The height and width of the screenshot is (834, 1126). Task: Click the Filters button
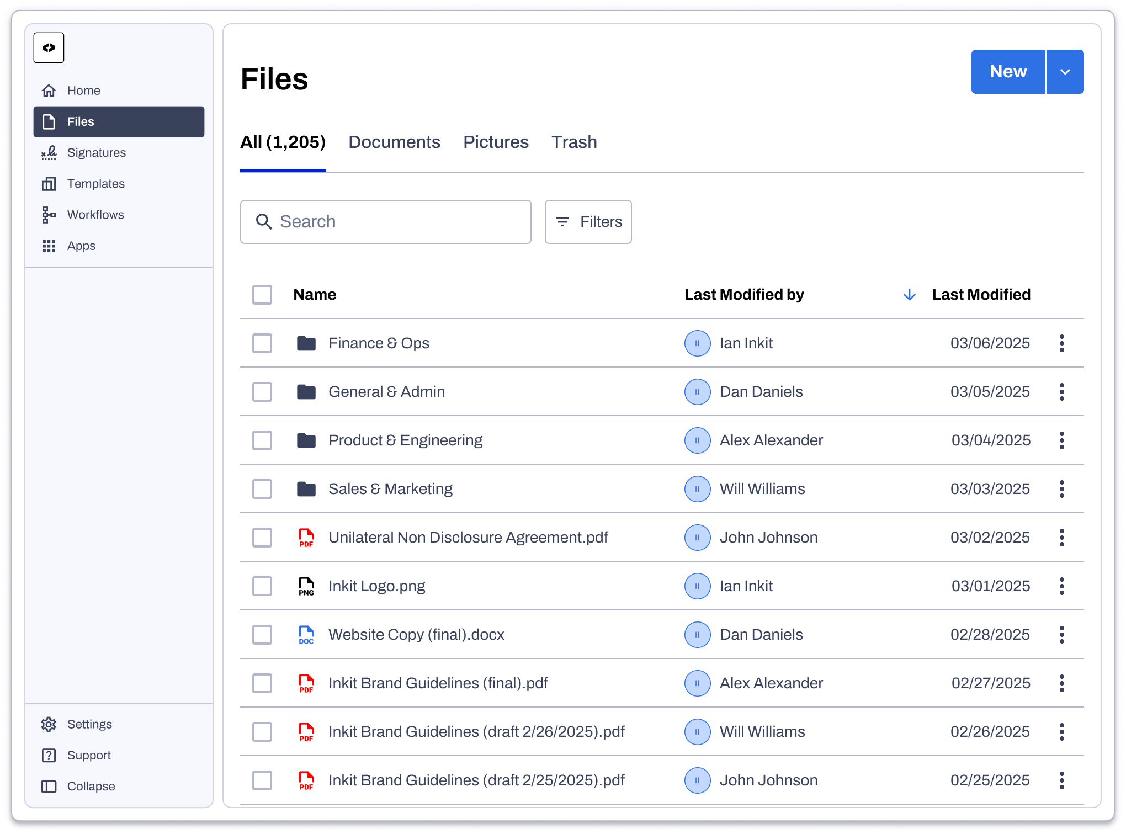coord(588,222)
